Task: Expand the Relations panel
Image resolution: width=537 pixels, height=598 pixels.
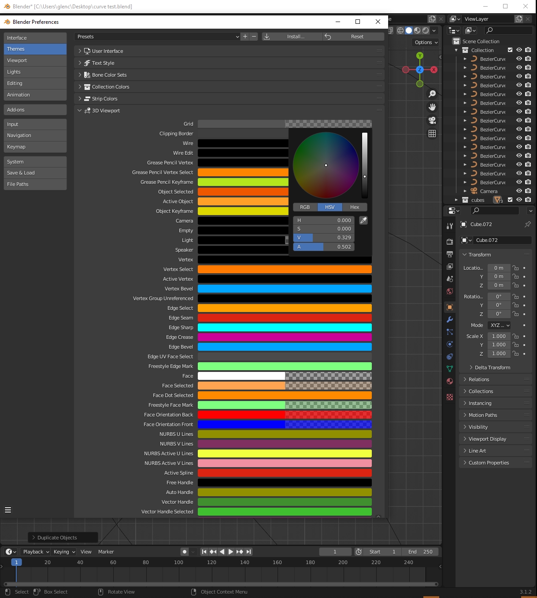Action: point(496,379)
